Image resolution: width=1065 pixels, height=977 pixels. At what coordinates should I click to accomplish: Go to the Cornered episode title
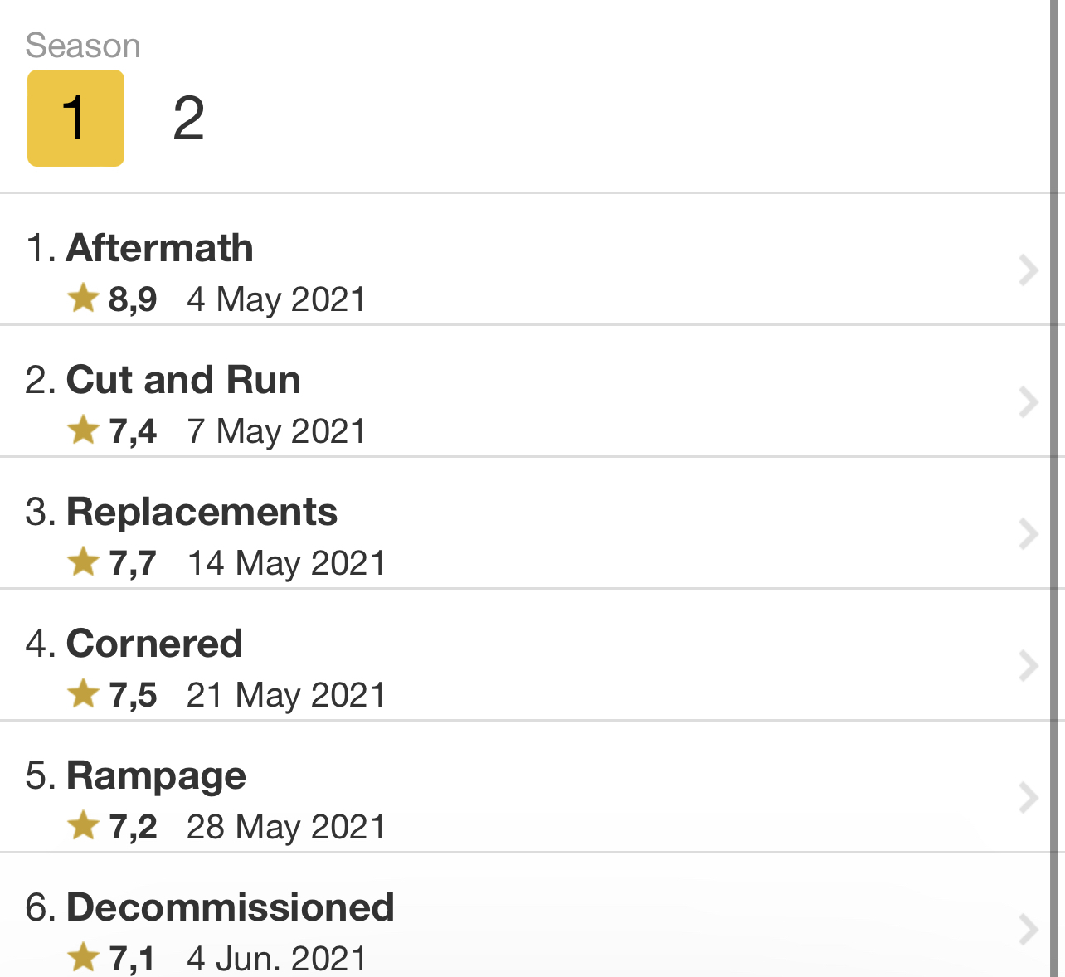(154, 644)
